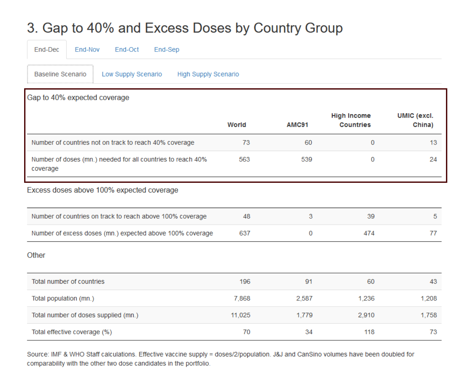
Task: Switch to Low Supply Scenario
Action: [132, 74]
